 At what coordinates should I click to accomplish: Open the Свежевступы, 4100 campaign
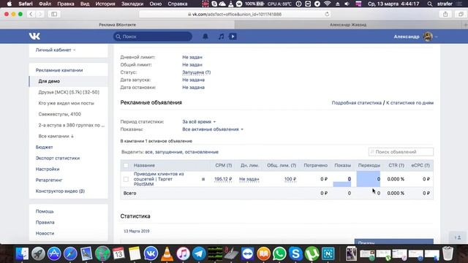(60, 114)
